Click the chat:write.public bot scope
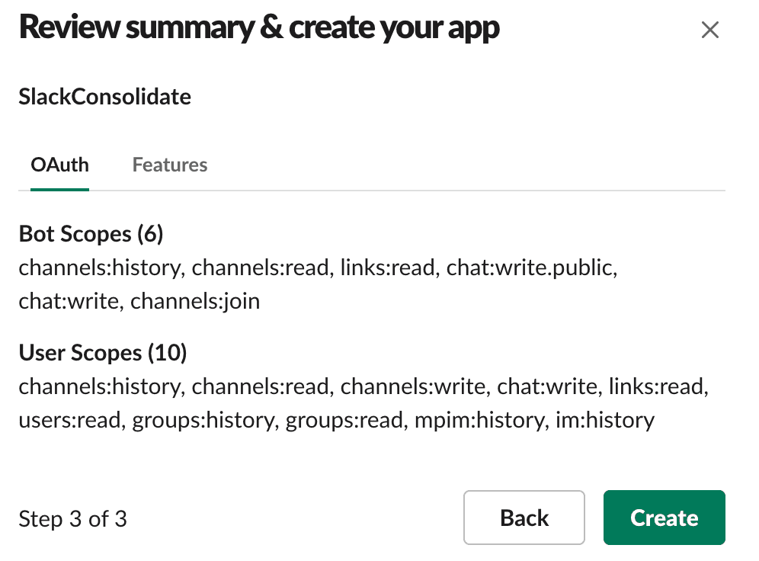 530,268
